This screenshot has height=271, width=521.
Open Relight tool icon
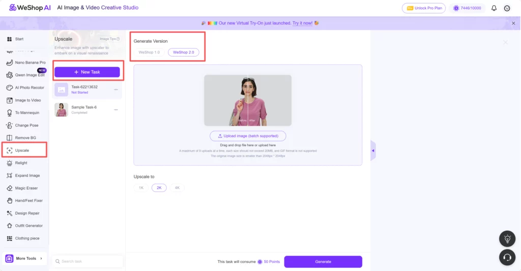pos(9,163)
